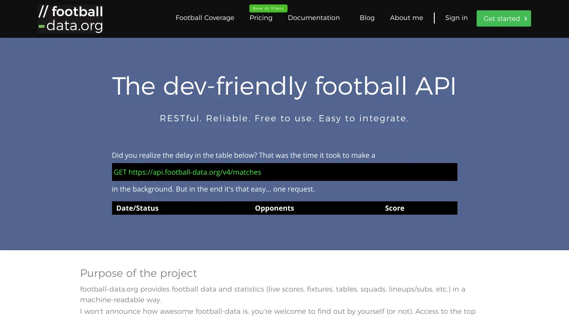Viewport: 569px width, 320px height.
Task: Open the Pricing page
Action: [261, 18]
